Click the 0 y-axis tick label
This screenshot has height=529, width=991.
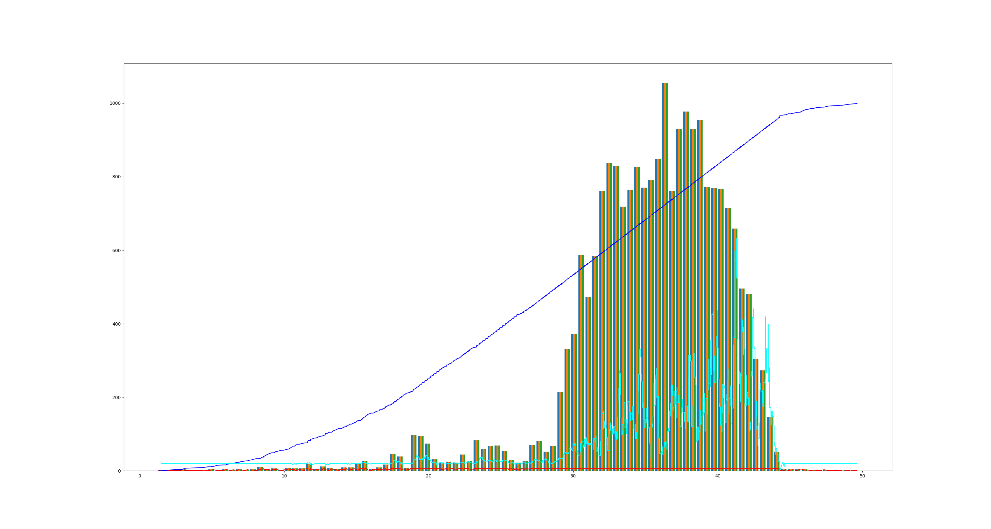[119, 471]
